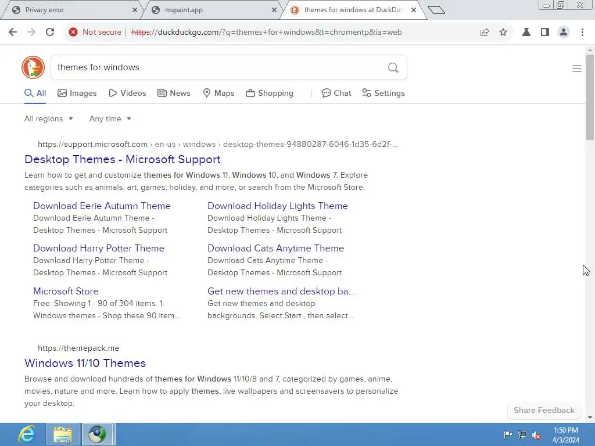Switch to Images results
This screenshot has width=595, height=446.
click(77, 93)
